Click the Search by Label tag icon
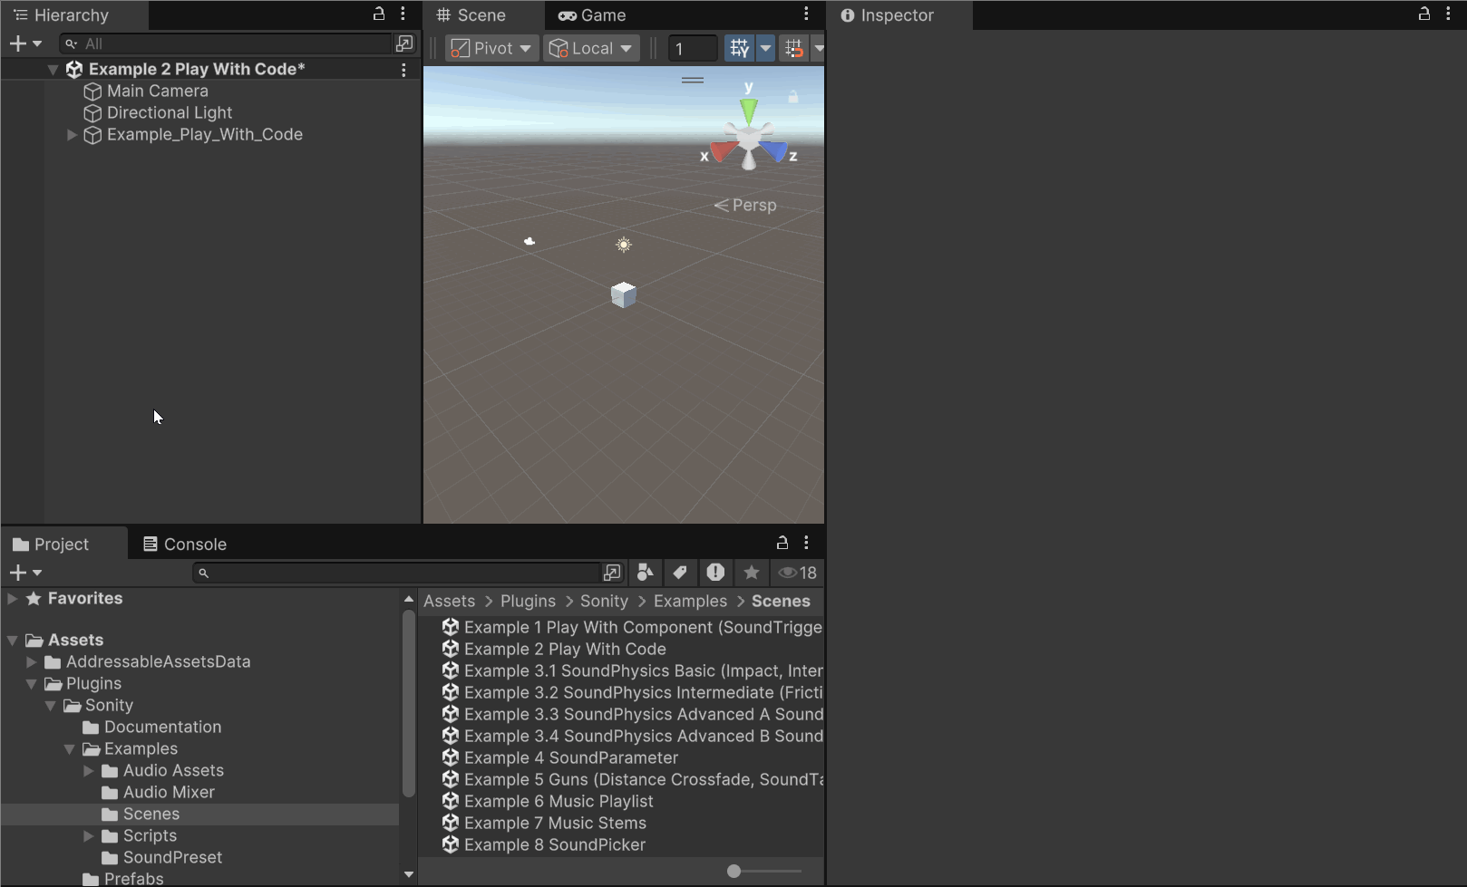 pyautogui.click(x=680, y=573)
